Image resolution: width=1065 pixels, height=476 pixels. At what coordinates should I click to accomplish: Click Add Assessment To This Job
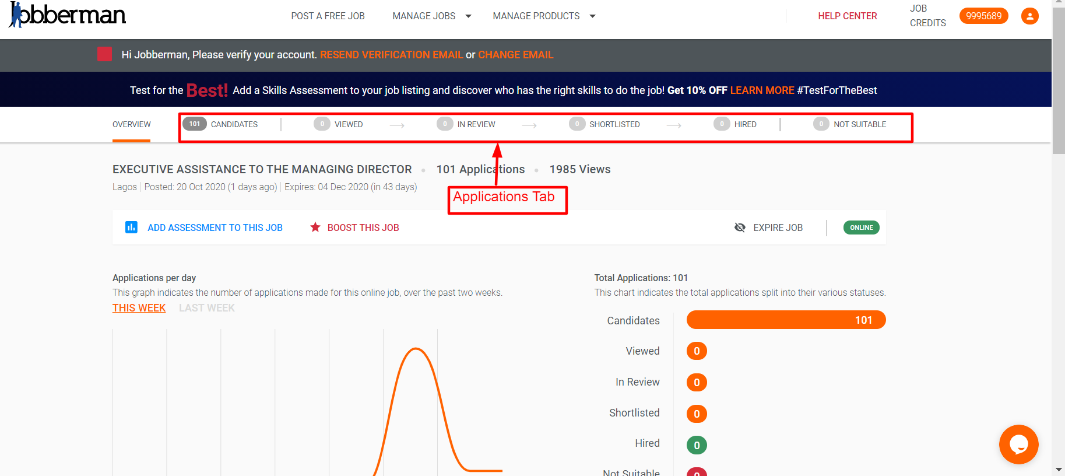tap(215, 228)
